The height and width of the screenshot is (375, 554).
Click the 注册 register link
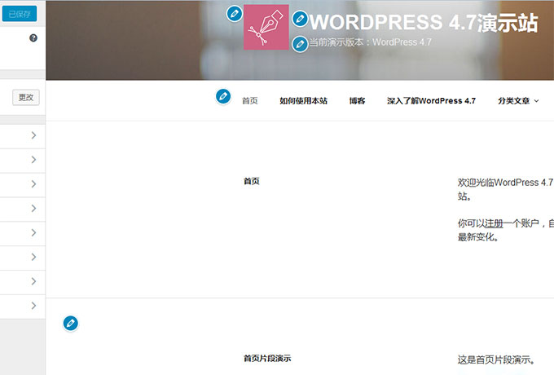coord(494,223)
